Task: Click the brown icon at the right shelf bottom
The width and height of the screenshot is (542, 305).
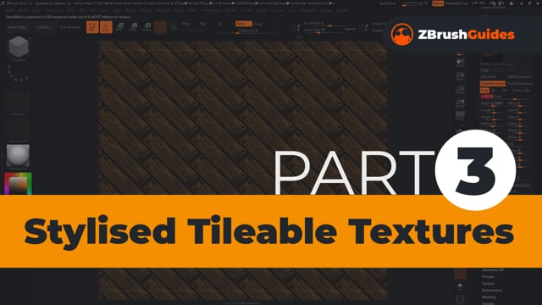Action: coord(460,274)
